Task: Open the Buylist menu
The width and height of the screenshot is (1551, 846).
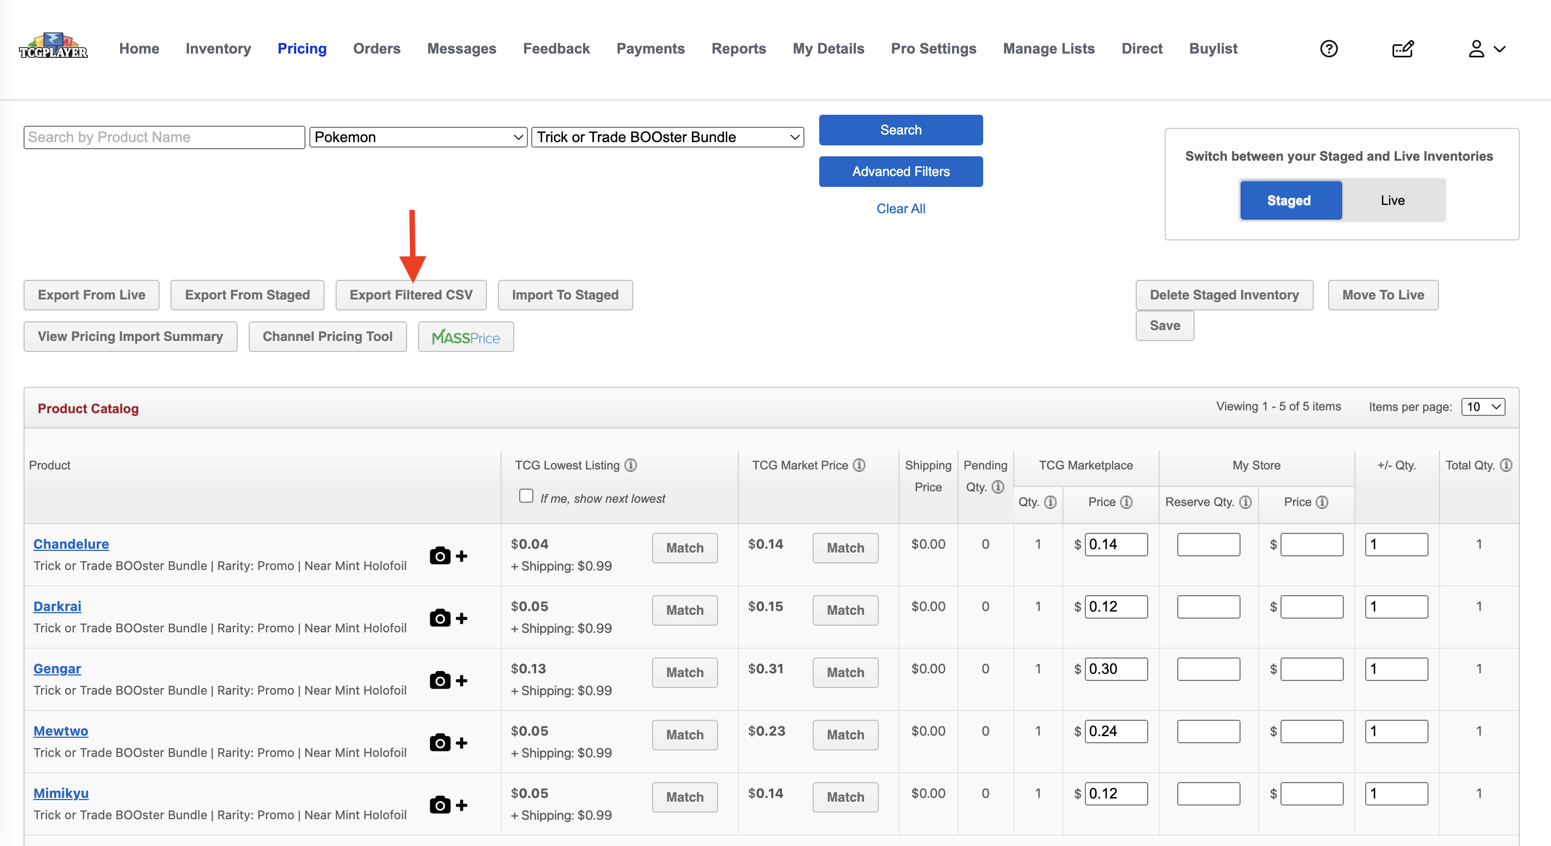Action: coord(1213,49)
